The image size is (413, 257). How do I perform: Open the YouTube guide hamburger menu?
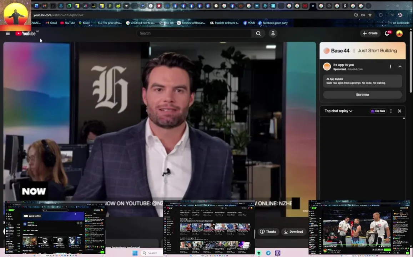click(x=7, y=34)
